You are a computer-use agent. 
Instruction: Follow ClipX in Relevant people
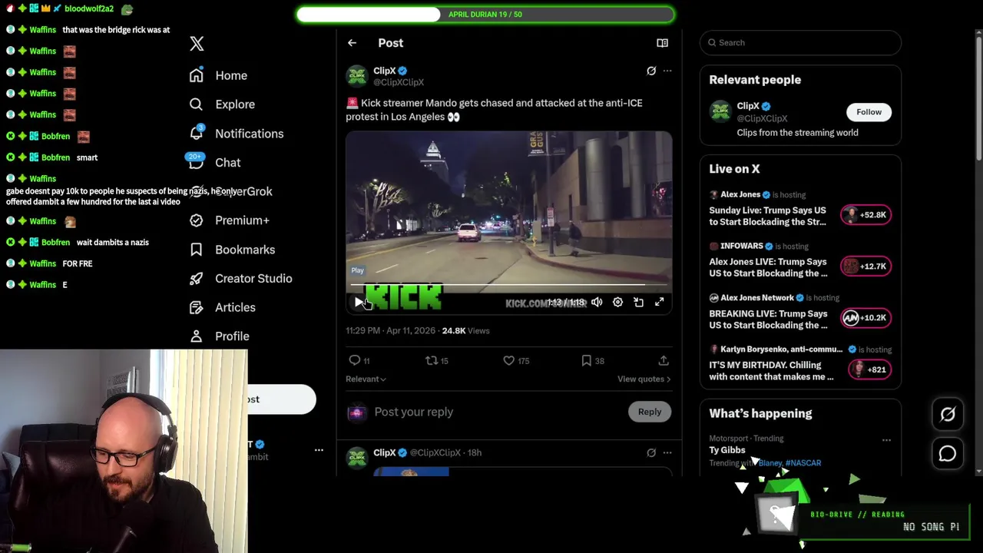tap(869, 112)
